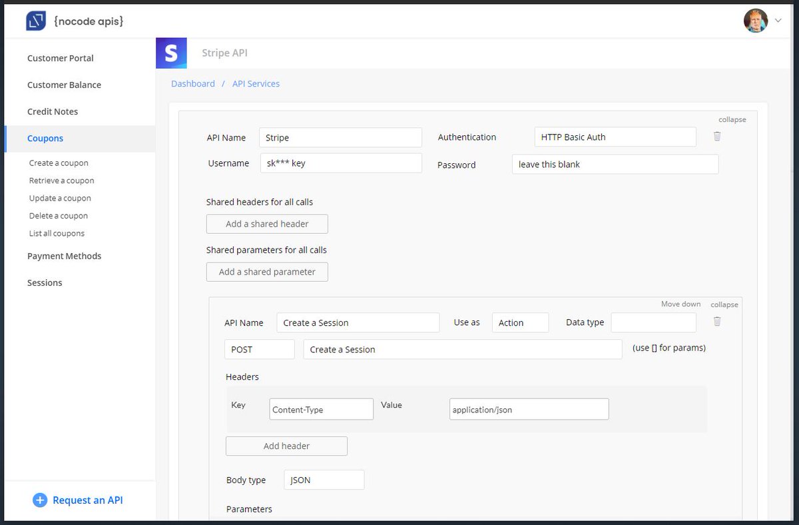The height and width of the screenshot is (525, 799).
Task: Click the Stripe API page title
Action: (224, 53)
